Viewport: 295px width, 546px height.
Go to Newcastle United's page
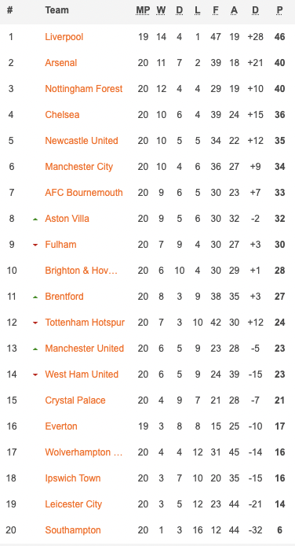[x=82, y=141]
